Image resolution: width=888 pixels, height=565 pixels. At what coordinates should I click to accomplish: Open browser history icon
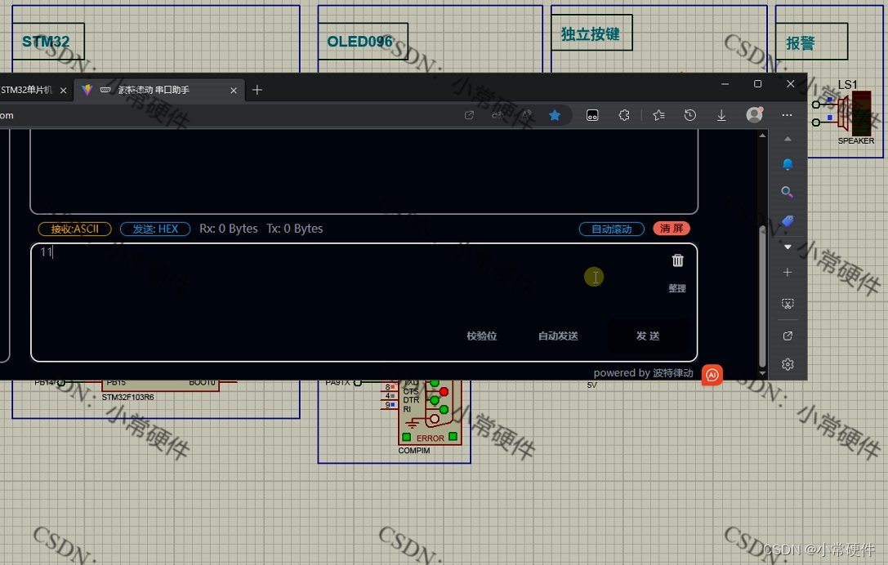689,115
